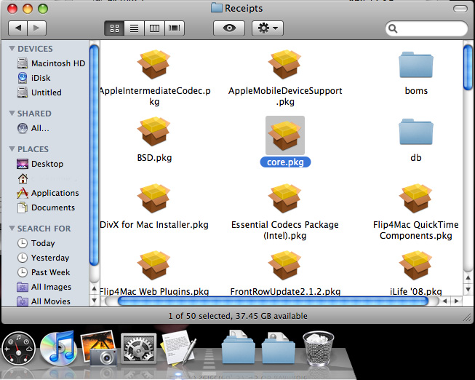
Task: Launch iTunes from the Dock
Action: (x=59, y=348)
